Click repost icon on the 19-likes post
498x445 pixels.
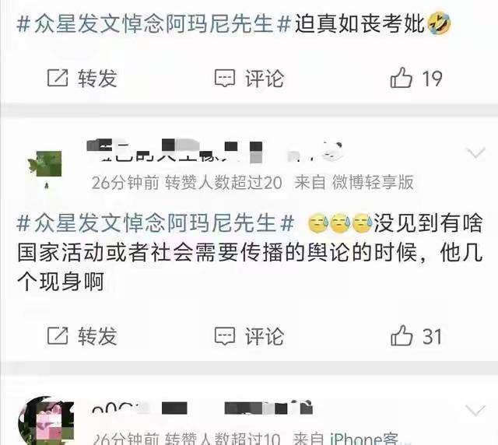coord(58,78)
